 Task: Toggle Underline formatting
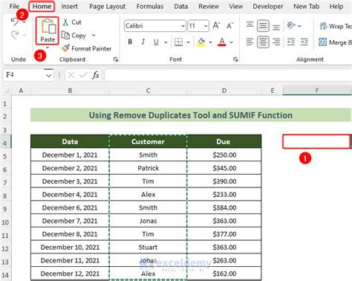point(156,42)
